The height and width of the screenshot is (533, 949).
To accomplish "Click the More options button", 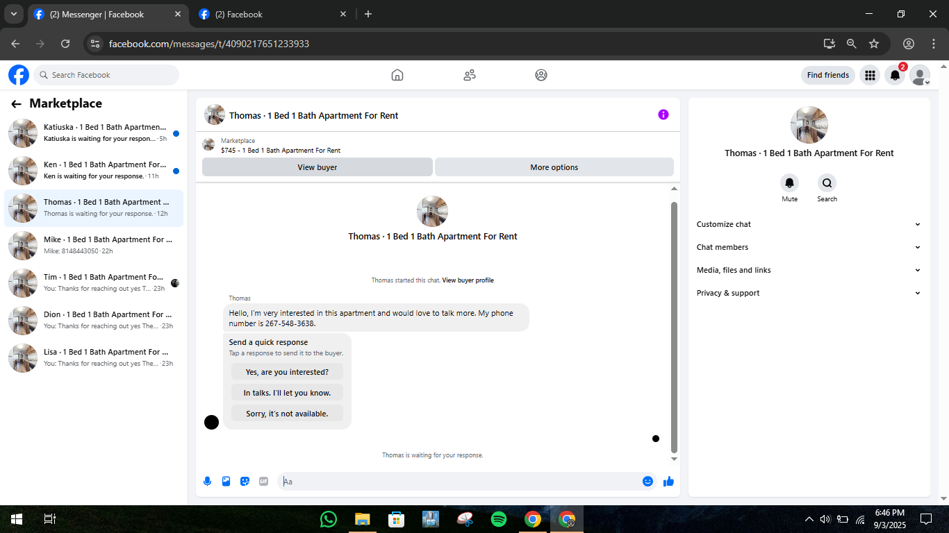I will tap(554, 167).
